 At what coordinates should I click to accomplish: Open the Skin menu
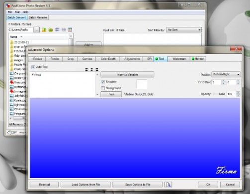coord(17,12)
